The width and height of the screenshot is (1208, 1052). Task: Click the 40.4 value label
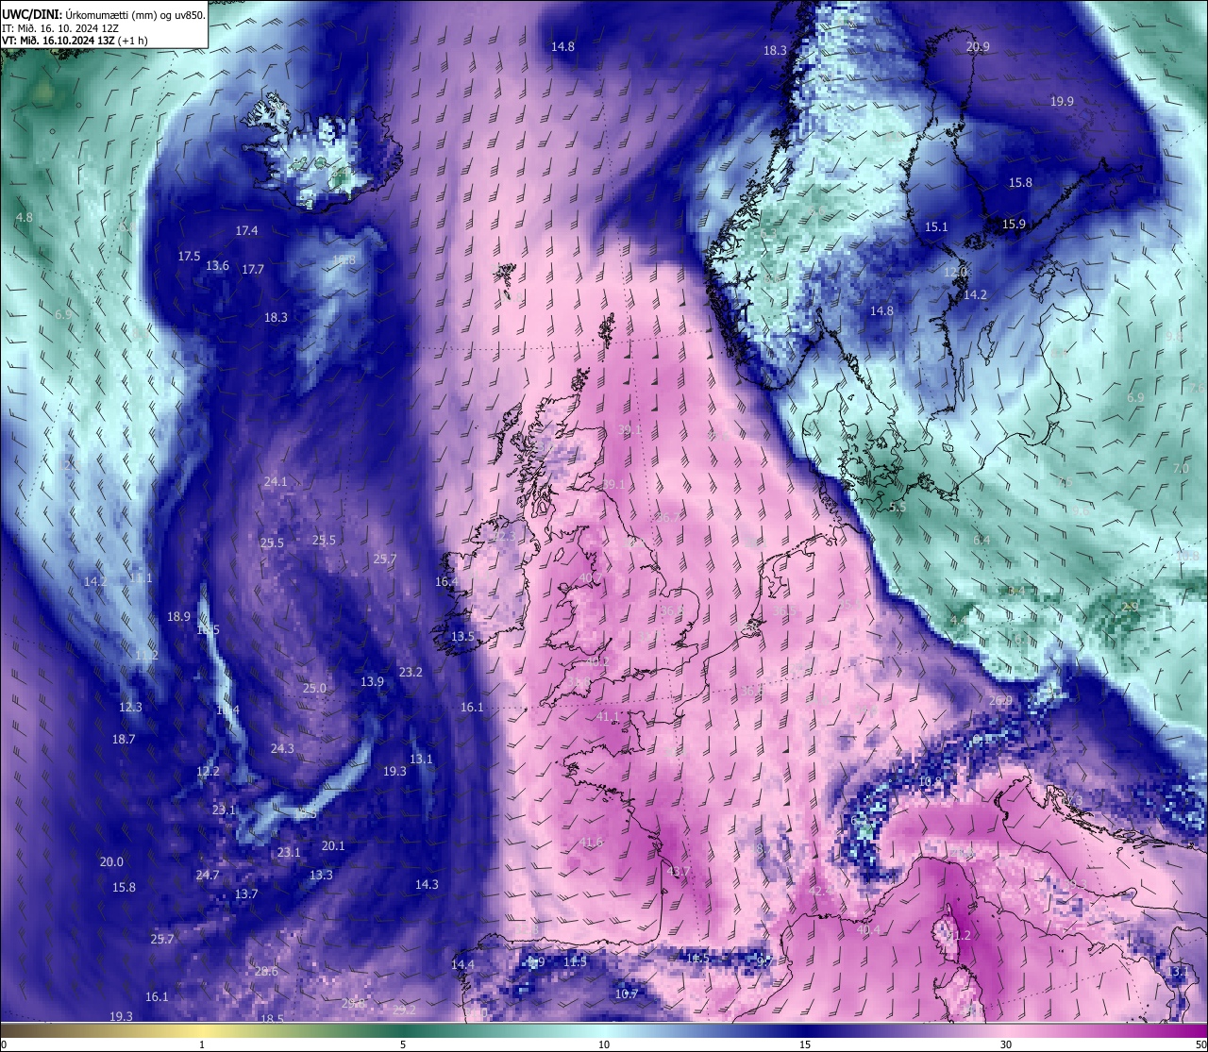tap(868, 929)
